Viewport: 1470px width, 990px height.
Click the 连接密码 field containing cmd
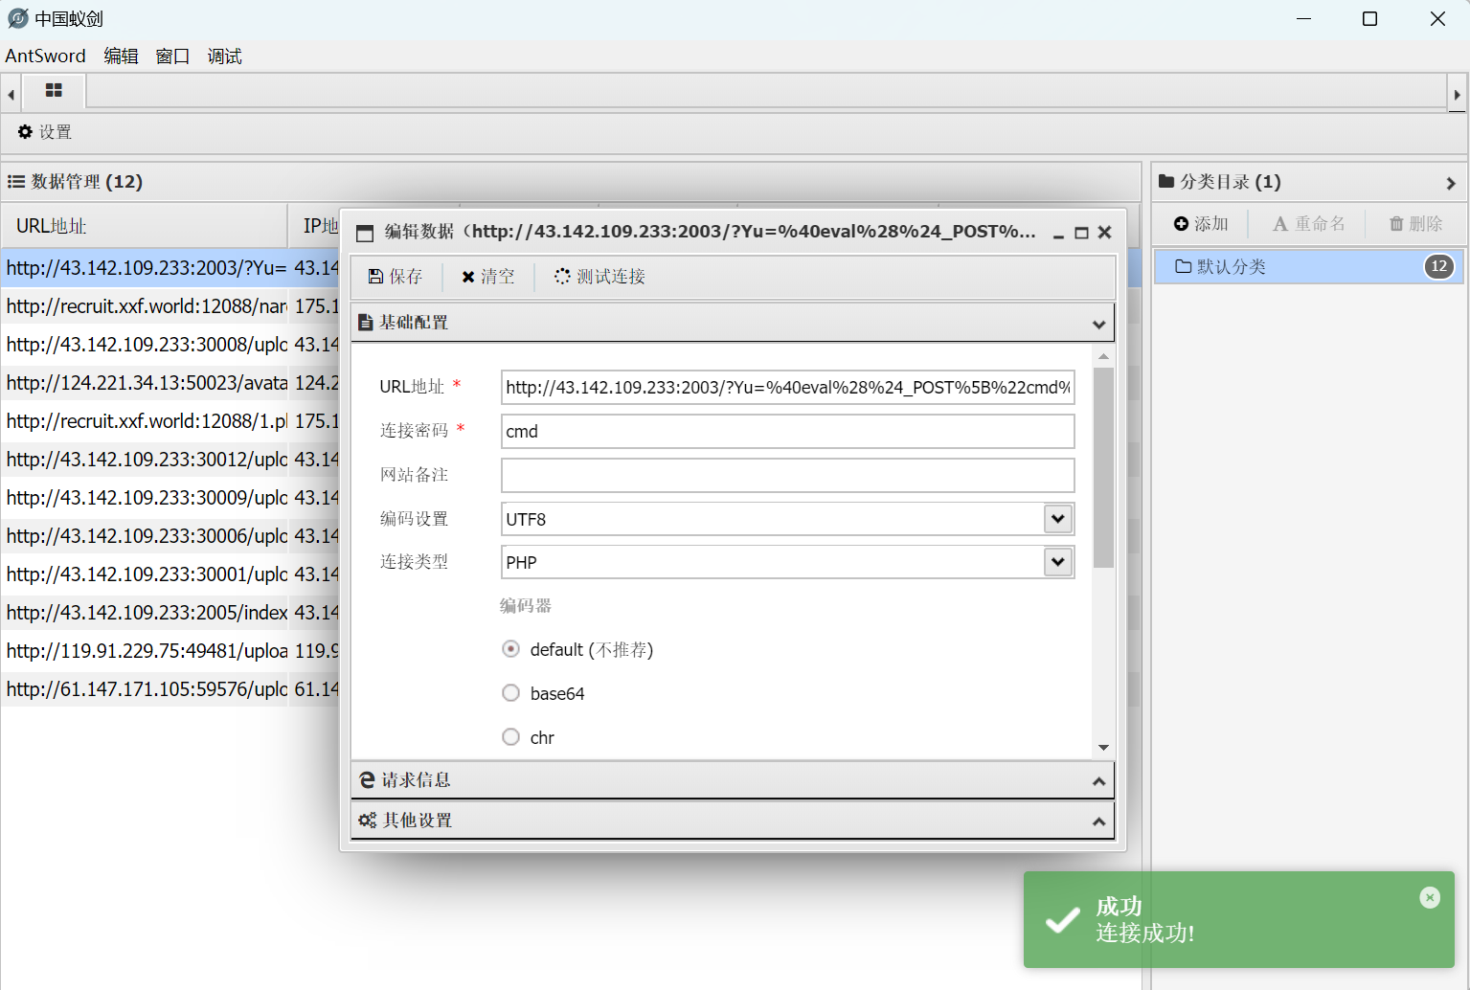click(x=787, y=432)
